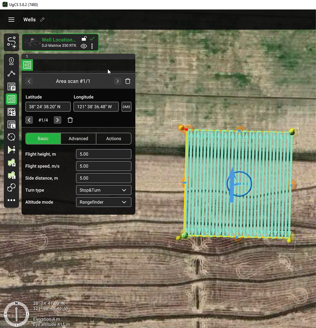Open the Altitude mode dropdown
Screen dimensions: 316x328
[103, 202]
